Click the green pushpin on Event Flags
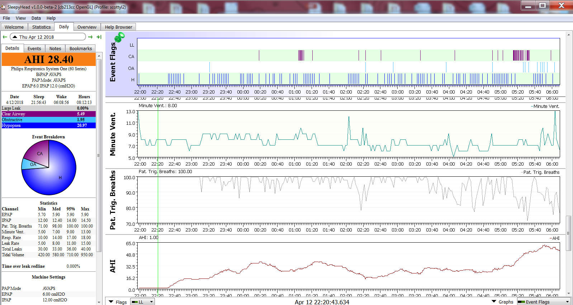Screen dimensions: 573x305 coord(119,37)
